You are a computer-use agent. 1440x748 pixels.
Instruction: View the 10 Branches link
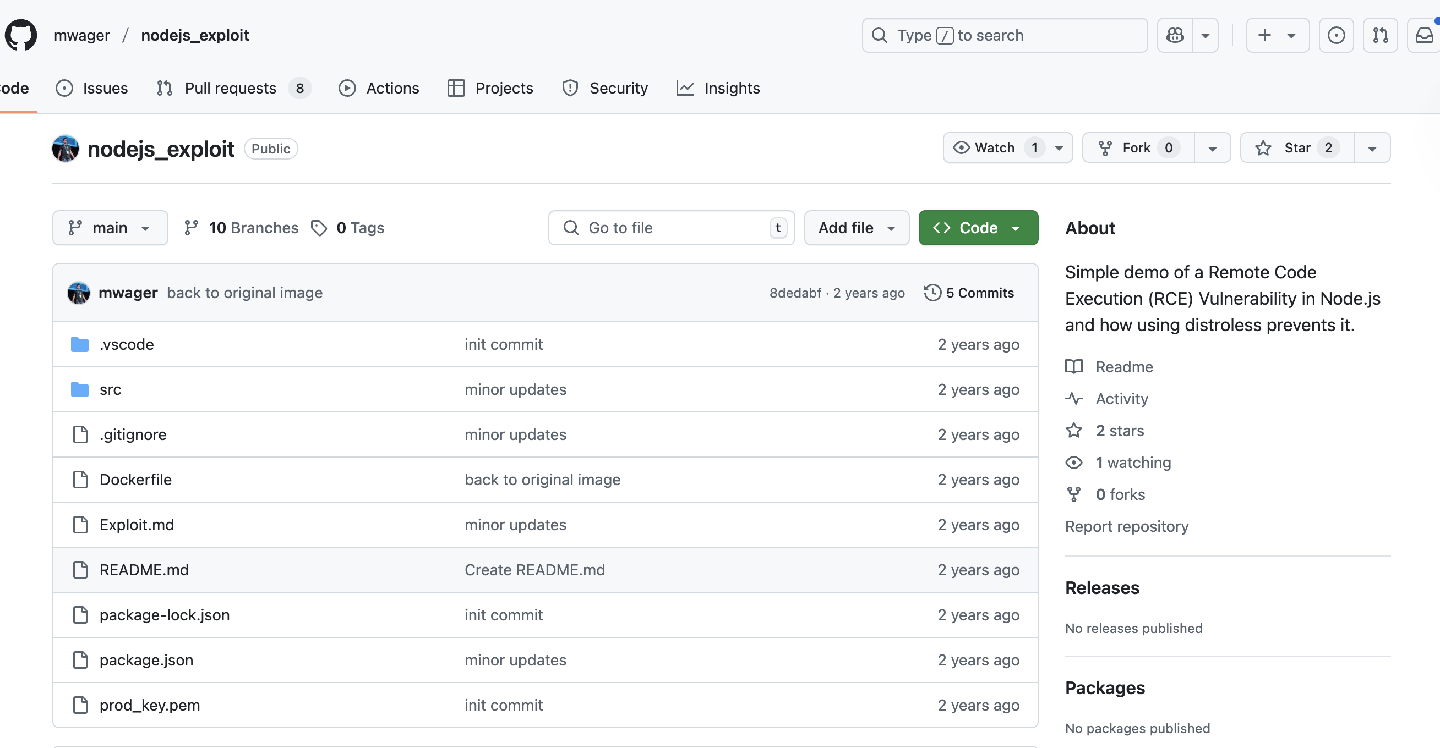242,228
